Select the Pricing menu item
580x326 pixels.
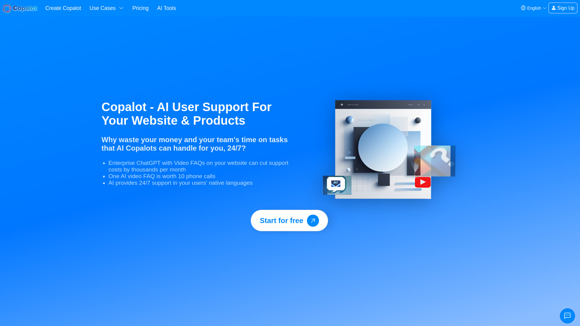(x=140, y=8)
